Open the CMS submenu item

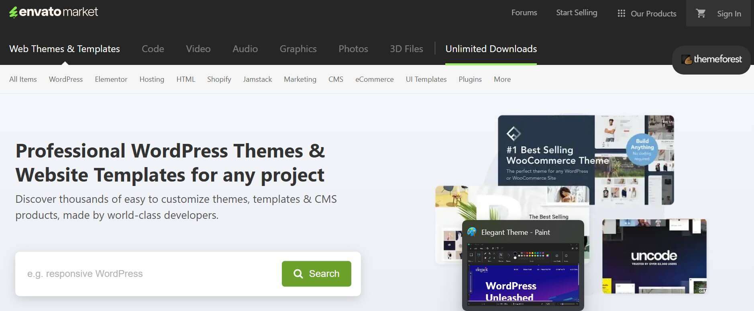pyautogui.click(x=336, y=79)
